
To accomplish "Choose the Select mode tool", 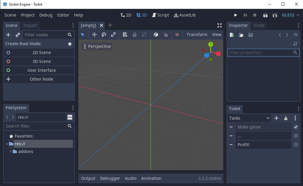I will (x=83, y=35).
